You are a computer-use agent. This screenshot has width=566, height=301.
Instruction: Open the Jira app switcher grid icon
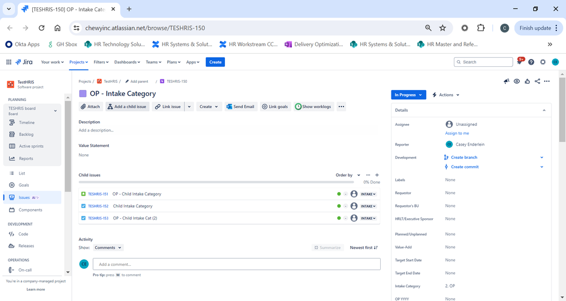tap(8, 62)
